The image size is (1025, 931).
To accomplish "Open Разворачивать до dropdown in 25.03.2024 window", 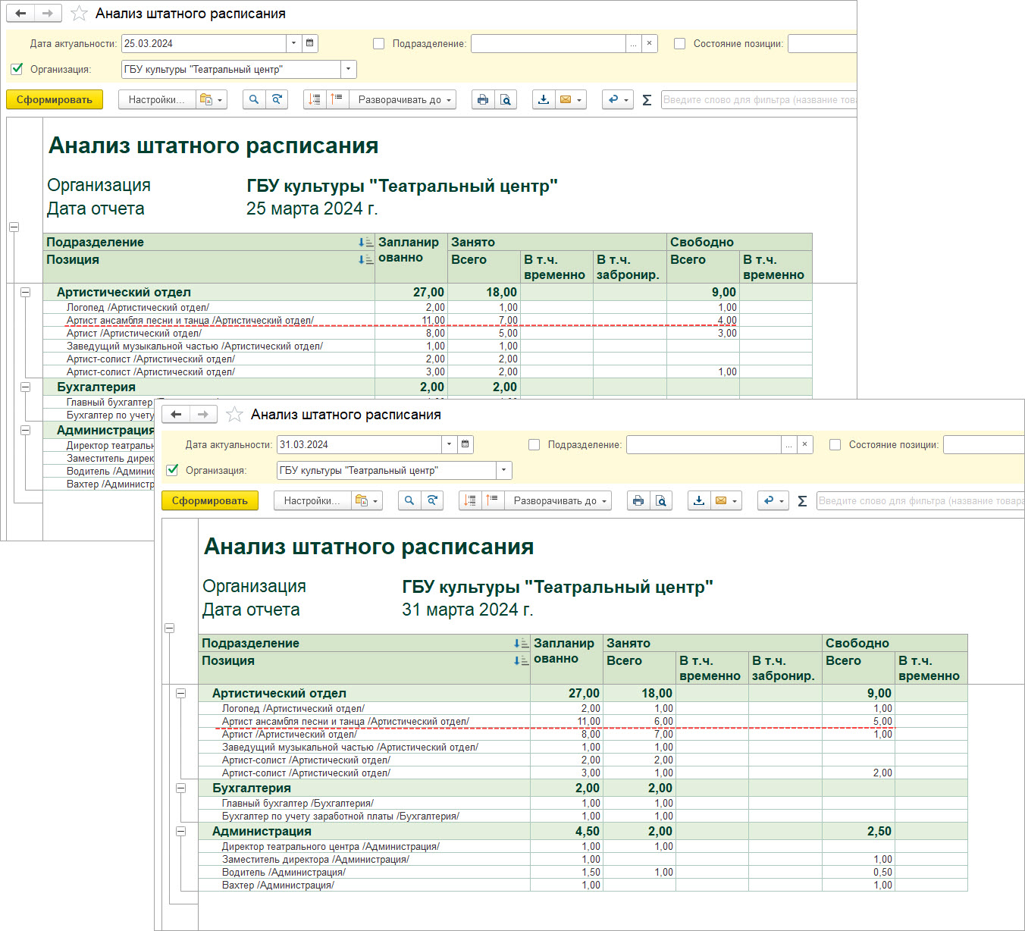I will pos(403,99).
